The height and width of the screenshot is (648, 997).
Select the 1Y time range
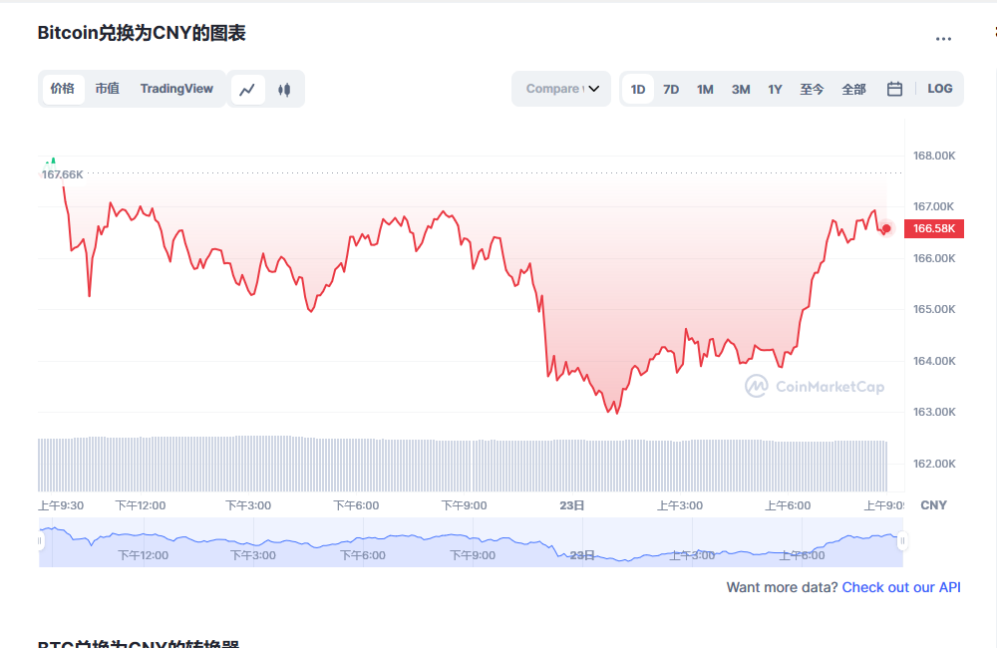click(x=775, y=89)
